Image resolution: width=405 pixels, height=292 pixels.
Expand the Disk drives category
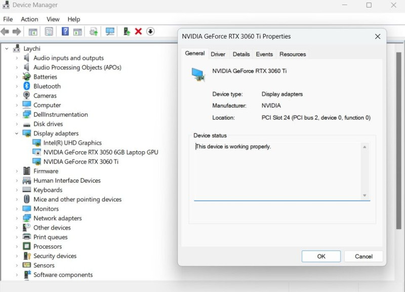point(17,124)
